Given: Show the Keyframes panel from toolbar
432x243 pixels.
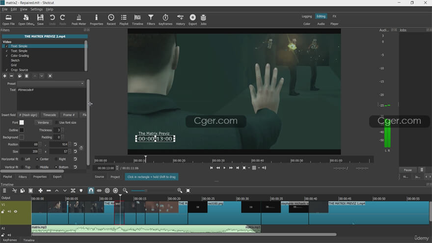Looking at the screenshot, I should pos(165,20).
